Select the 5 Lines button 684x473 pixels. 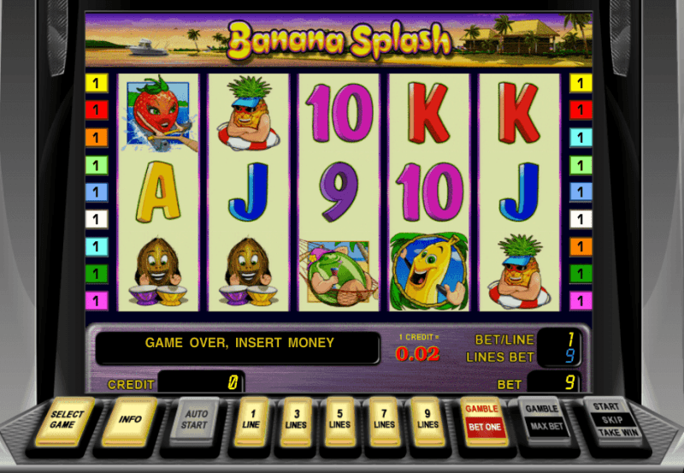point(339,422)
